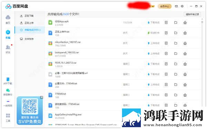Select PDIR.19.1.2407.0.rar file name

(66, 63)
